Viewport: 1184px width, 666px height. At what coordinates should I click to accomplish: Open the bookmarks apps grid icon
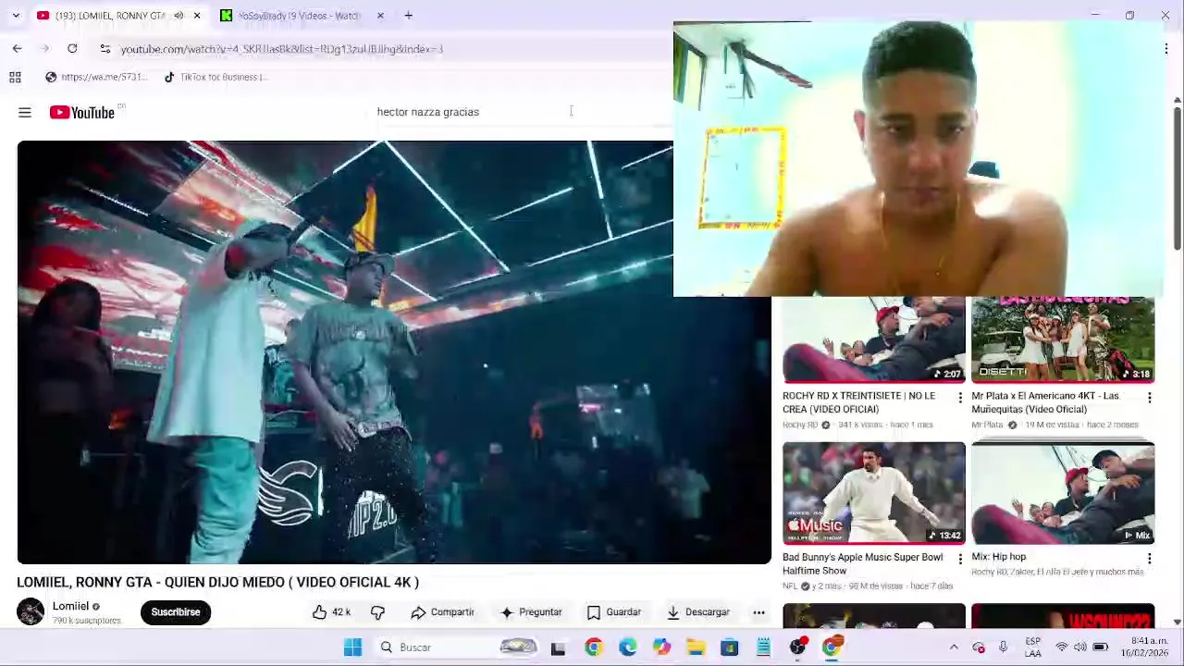point(15,77)
